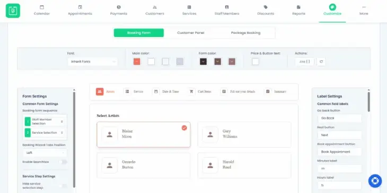
Task: Pick the gray Main color swatch
Action: click(180, 61)
